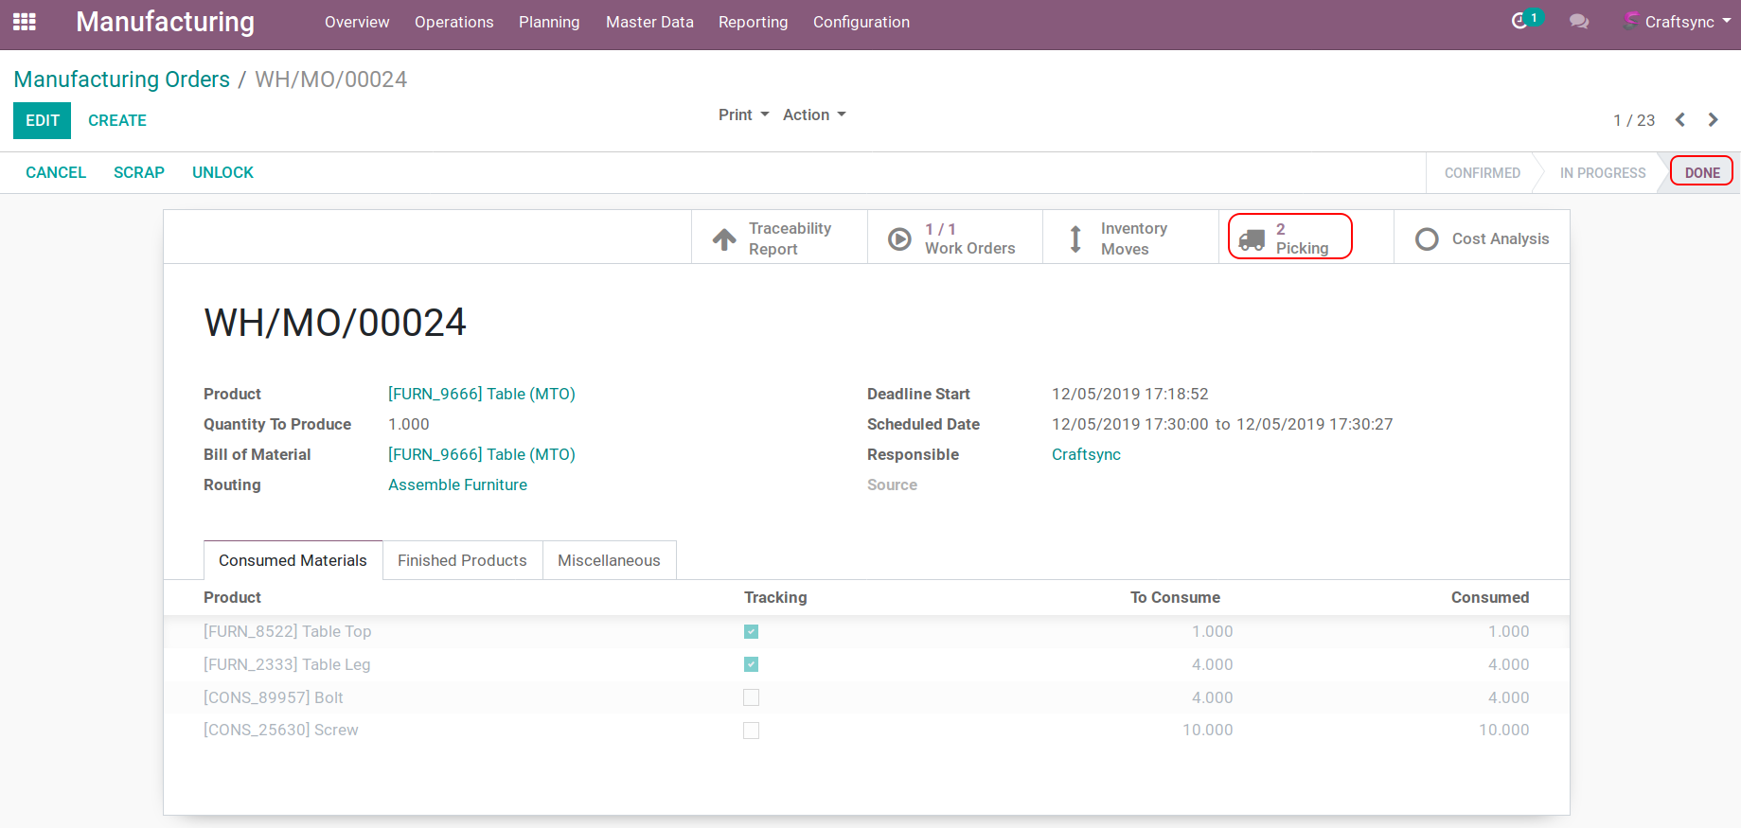Click the Cost Analysis stat button
Viewport: 1741px width, 828px height.
coord(1482,238)
